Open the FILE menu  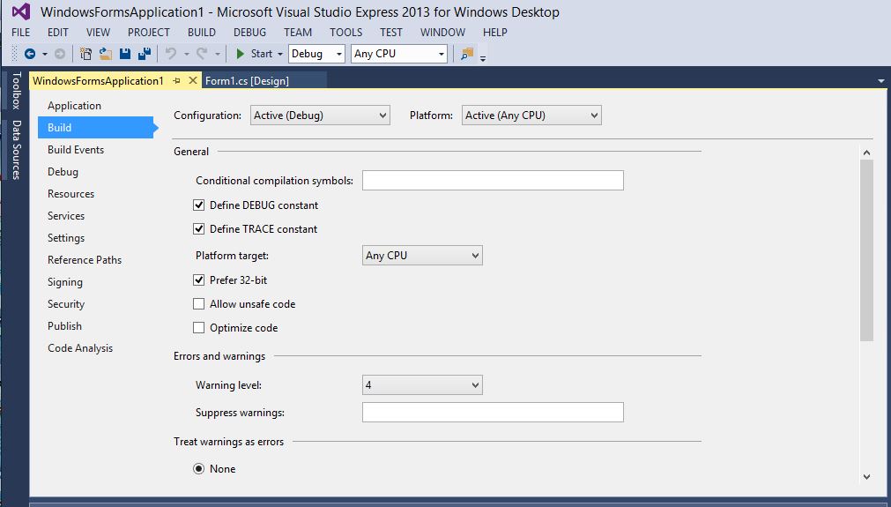(x=21, y=33)
